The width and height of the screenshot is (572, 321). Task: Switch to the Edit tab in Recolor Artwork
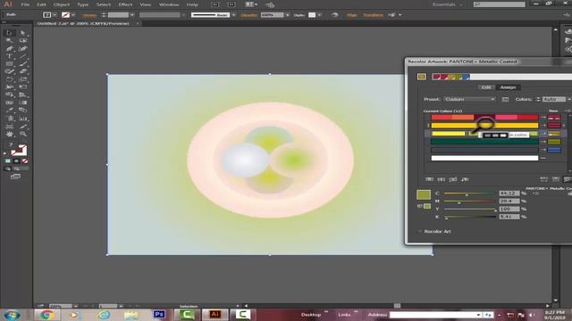[x=486, y=87]
